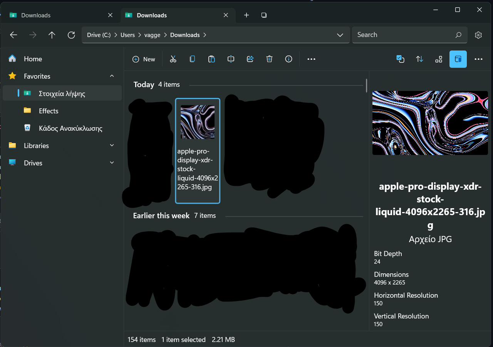Go to Users in the breadcrumb path
Image resolution: width=493 pixels, height=347 pixels.
point(127,35)
